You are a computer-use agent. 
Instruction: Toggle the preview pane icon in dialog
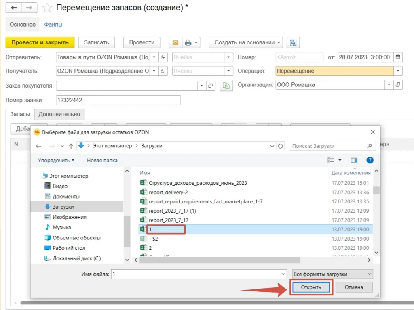[354, 160]
